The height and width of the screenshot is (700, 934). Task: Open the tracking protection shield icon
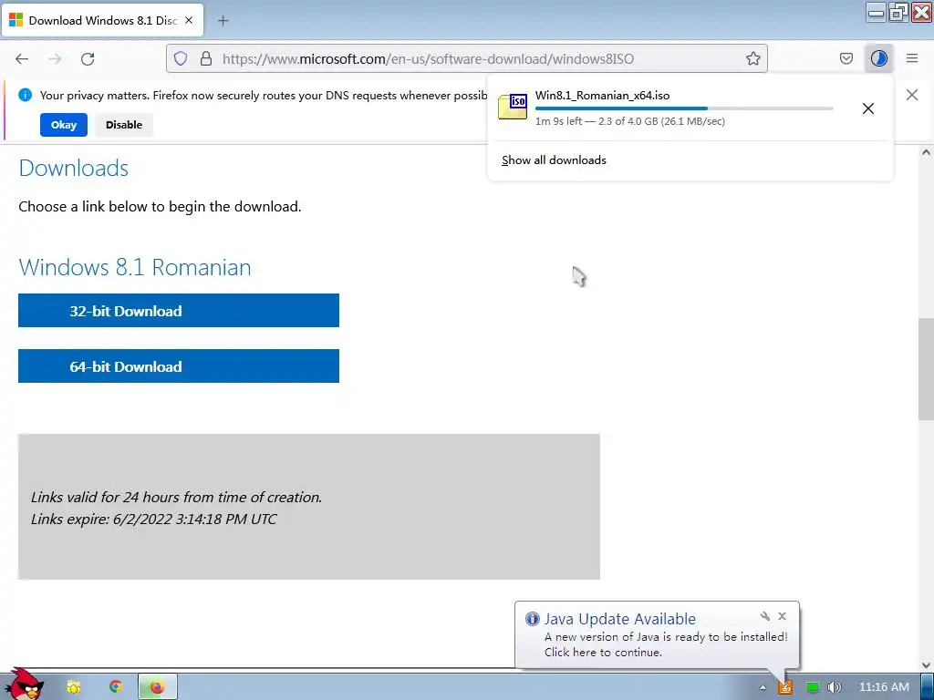click(181, 58)
